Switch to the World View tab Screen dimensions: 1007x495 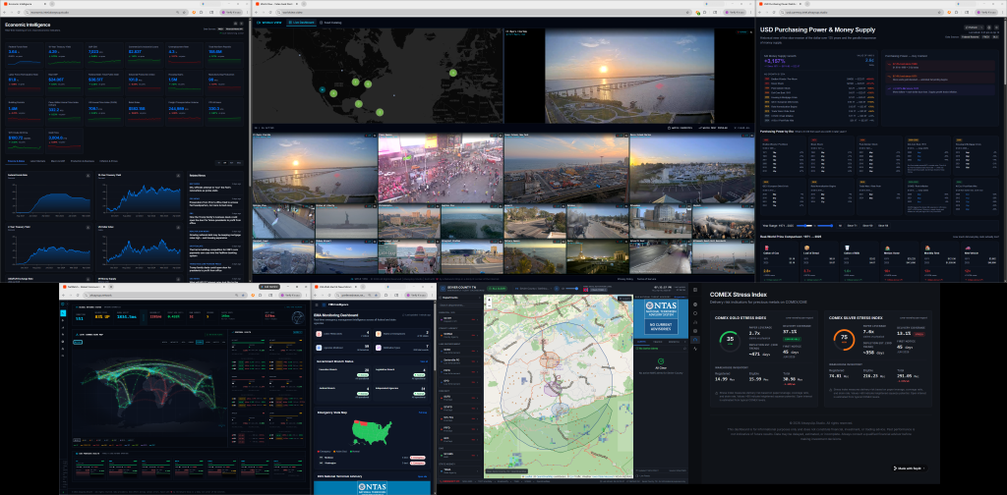pyautogui.click(x=270, y=22)
